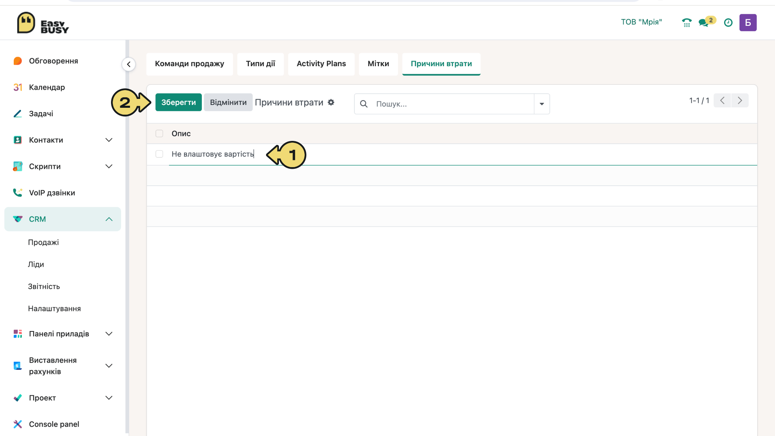Click the ТОВ "Мрія" company link
Screen dimensions: 775x436
[x=641, y=22]
